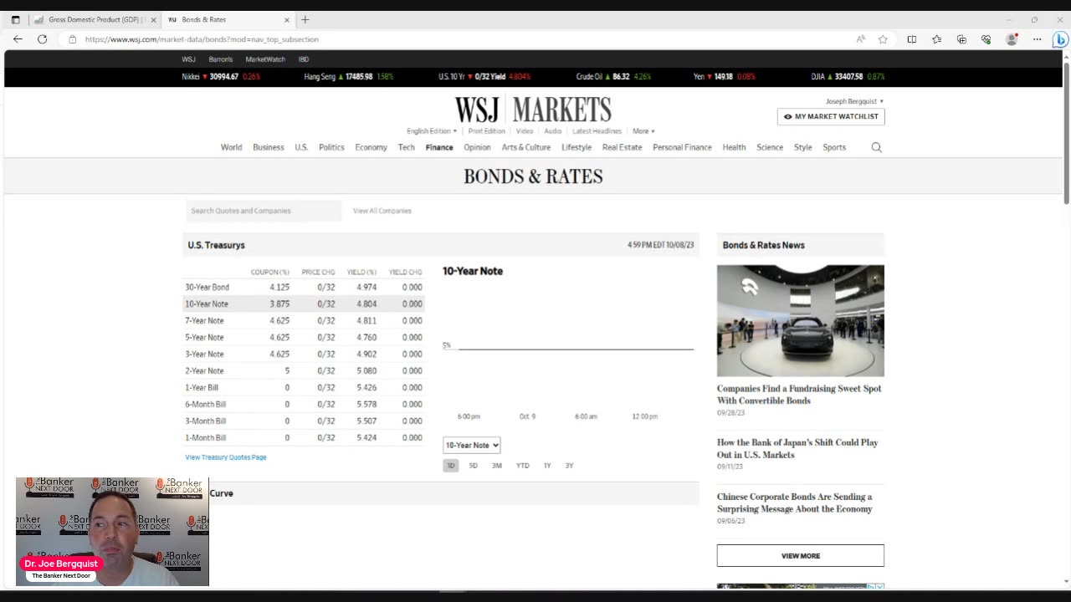Go to the Sports section
Viewport: 1071px width, 602px height.
click(834, 147)
